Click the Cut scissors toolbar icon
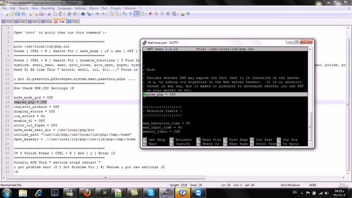Viewport: 352px width, 198px height. pos(49,14)
